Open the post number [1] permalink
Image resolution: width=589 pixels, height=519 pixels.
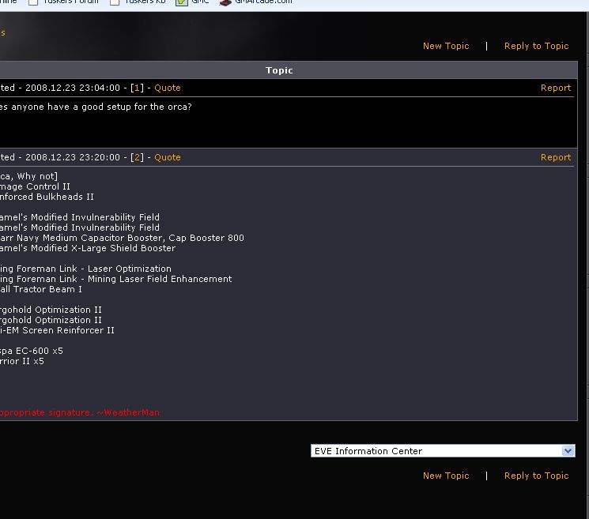pyautogui.click(x=137, y=88)
